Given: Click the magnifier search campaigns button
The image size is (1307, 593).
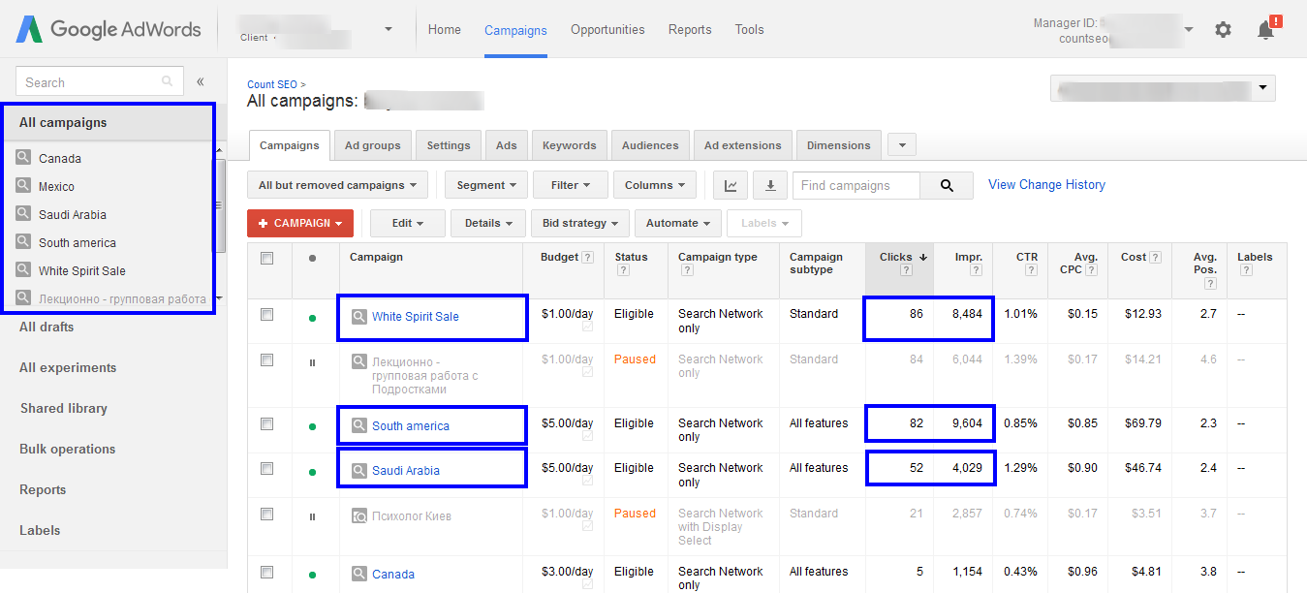Looking at the screenshot, I should 946,185.
